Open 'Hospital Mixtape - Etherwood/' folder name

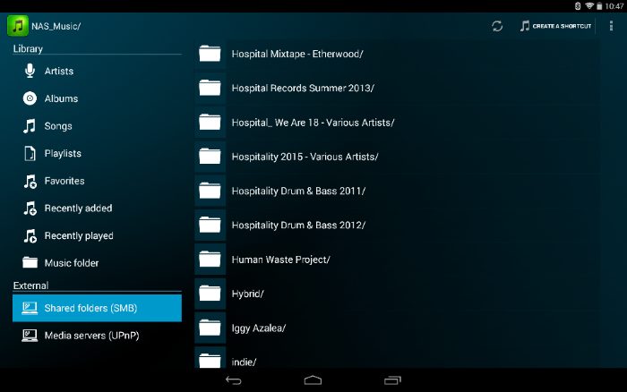point(297,54)
